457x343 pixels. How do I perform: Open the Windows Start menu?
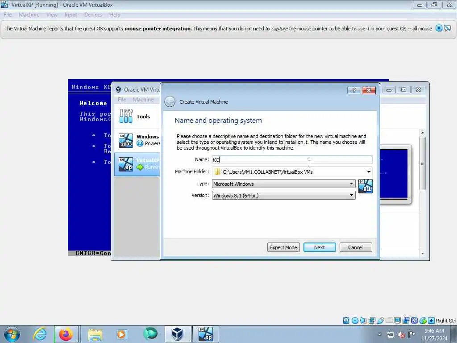12,334
